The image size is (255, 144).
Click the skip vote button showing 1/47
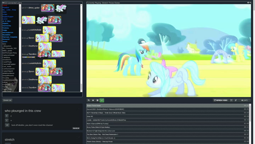244,100
